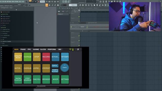Switch to PIANO tab on phone remote
This screenshot has height=91, width=162.
(23, 50)
